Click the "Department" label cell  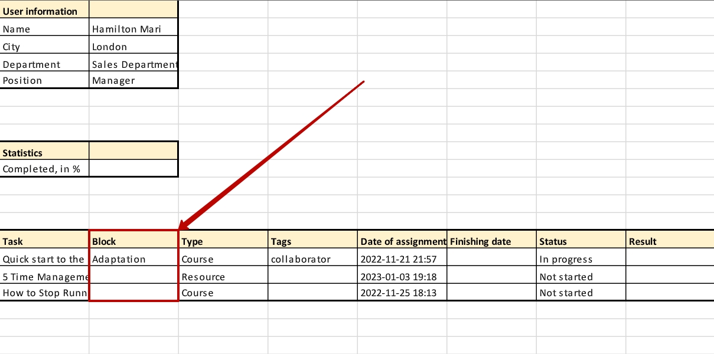tap(44, 64)
